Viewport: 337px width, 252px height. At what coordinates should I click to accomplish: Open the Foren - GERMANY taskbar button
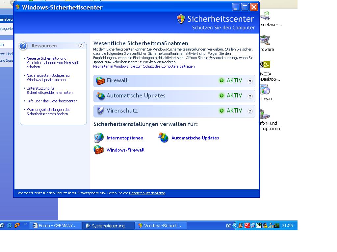55,226
